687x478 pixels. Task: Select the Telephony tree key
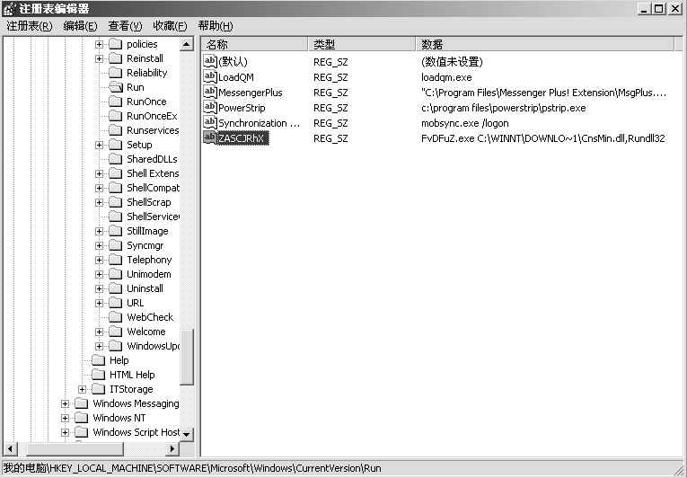149,260
